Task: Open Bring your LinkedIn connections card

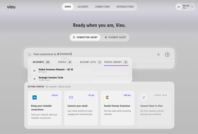Action: 45,108
